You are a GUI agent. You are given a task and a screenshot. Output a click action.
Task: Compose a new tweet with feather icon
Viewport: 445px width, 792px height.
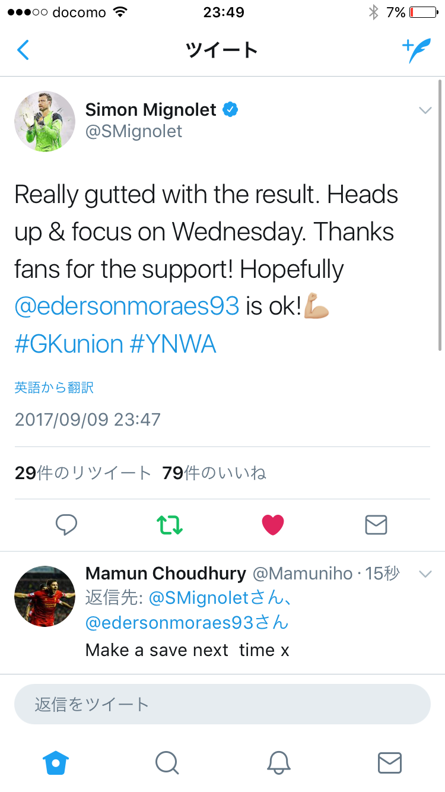416,50
